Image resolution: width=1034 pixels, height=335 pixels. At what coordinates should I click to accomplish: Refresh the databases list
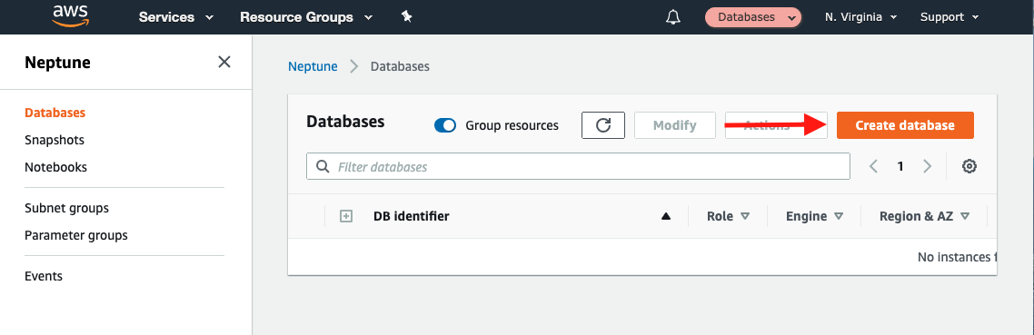point(602,125)
